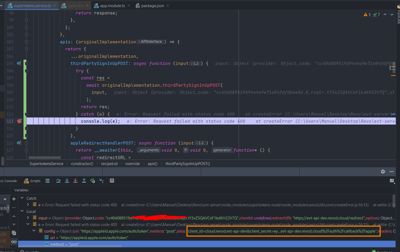Fold the code block at line 102
The width and height of the screenshot is (400, 252).
[26, 42]
